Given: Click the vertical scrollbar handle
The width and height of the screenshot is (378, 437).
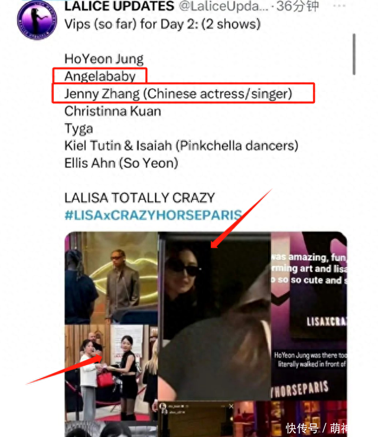Looking at the screenshot, I should tap(354, 54).
